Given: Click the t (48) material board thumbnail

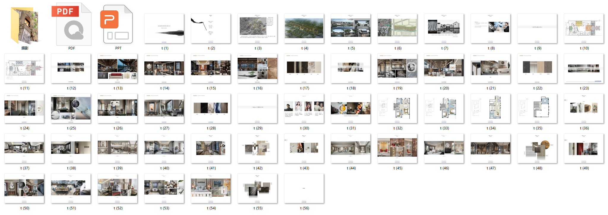Looking at the screenshot, I should coord(537,149).
